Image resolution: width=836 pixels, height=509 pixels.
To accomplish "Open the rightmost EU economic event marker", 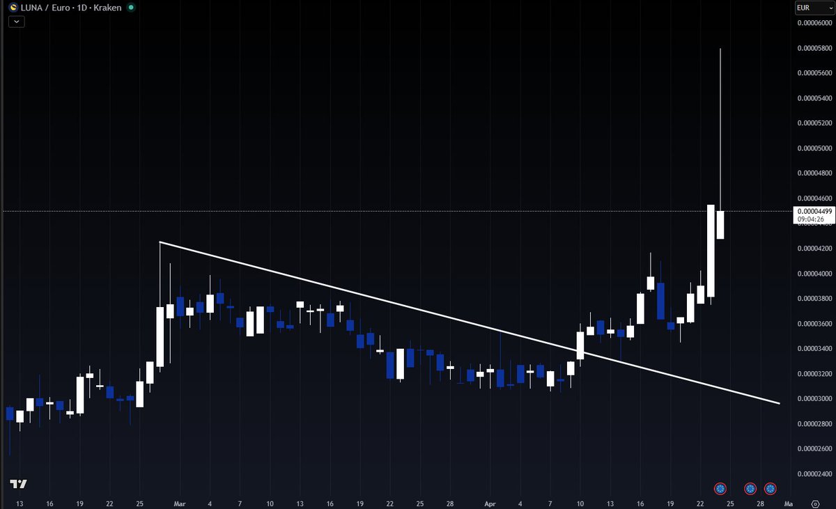I will coord(771,488).
